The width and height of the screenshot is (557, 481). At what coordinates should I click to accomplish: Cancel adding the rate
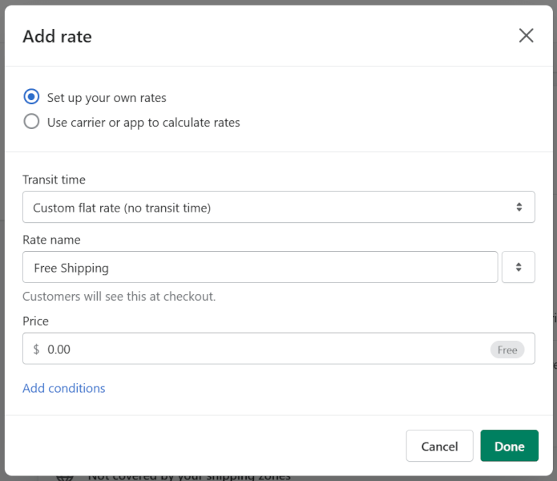439,446
